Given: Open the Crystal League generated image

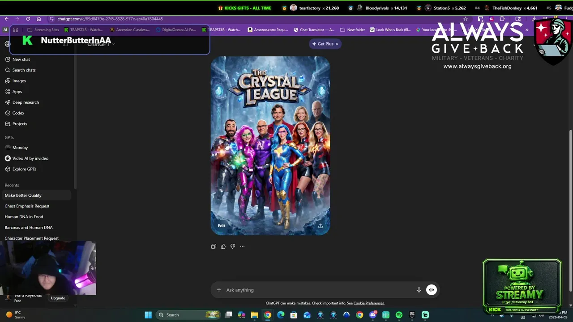Looking at the screenshot, I should [270, 146].
